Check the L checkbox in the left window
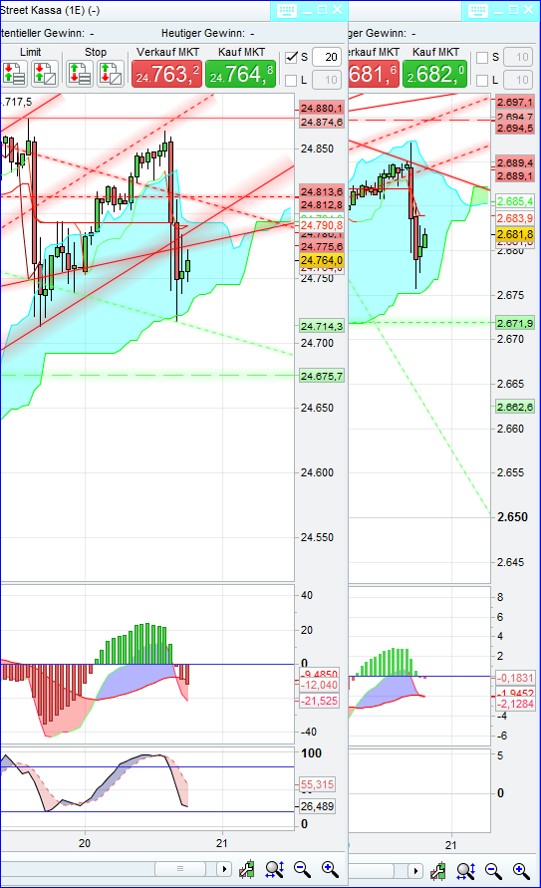The height and width of the screenshot is (888, 541). click(291, 81)
